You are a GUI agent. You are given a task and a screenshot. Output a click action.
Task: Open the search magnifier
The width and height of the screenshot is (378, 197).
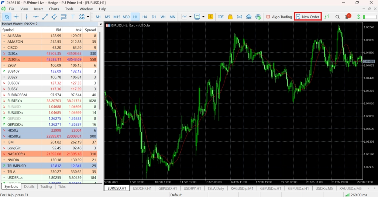(x=337, y=17)
